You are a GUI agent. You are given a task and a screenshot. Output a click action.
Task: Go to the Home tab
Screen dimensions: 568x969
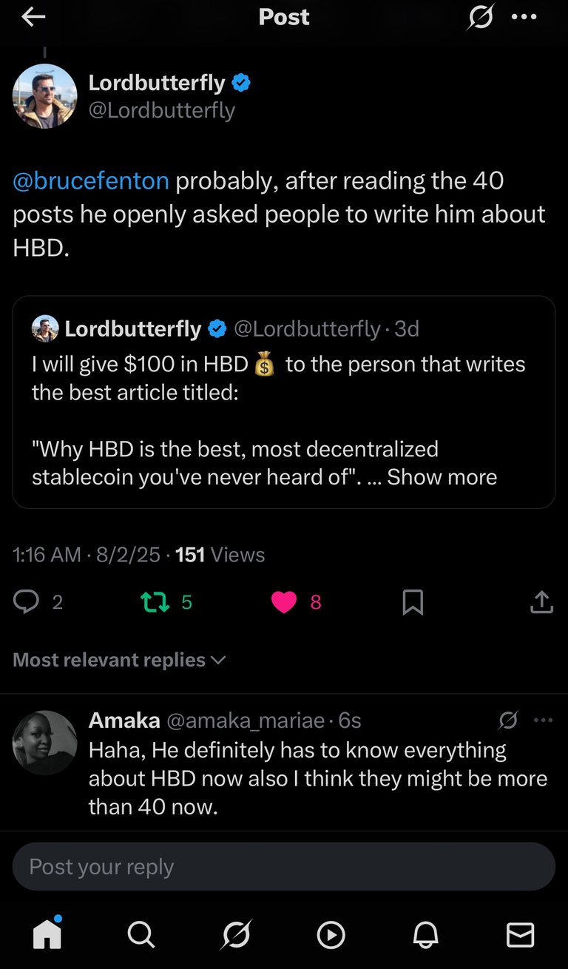pos(47,935)
